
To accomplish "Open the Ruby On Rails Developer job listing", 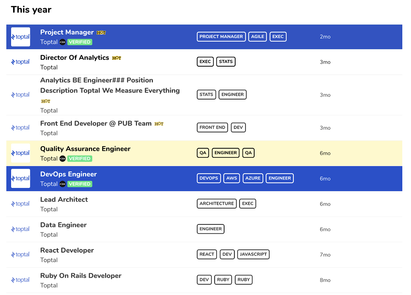I will coord(81,276).
